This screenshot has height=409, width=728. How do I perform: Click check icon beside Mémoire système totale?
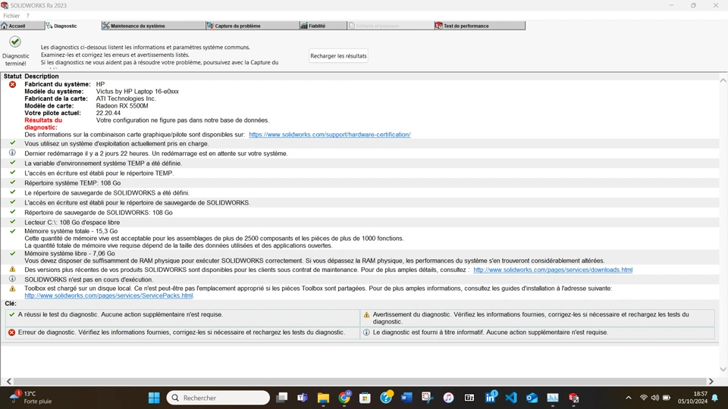click(x=13, y=230)
